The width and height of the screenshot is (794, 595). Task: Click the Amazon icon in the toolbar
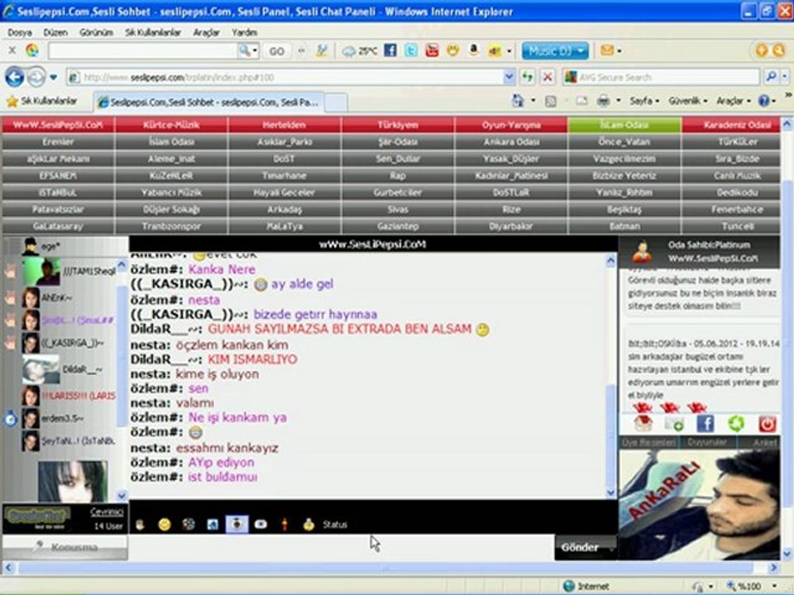point(473,50)
